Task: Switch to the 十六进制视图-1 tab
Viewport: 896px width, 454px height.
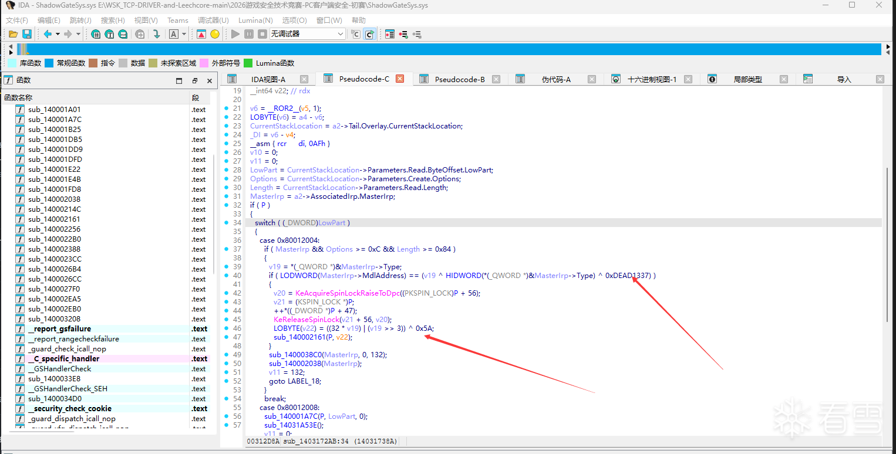Action: [652, 80]
